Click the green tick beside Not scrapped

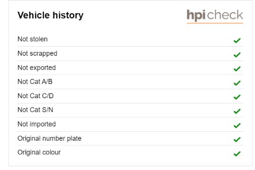pos(237,55)
